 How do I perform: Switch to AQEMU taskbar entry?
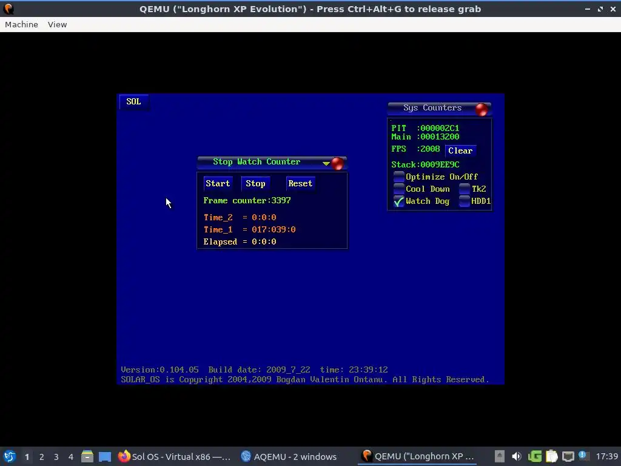coord(289,456)
